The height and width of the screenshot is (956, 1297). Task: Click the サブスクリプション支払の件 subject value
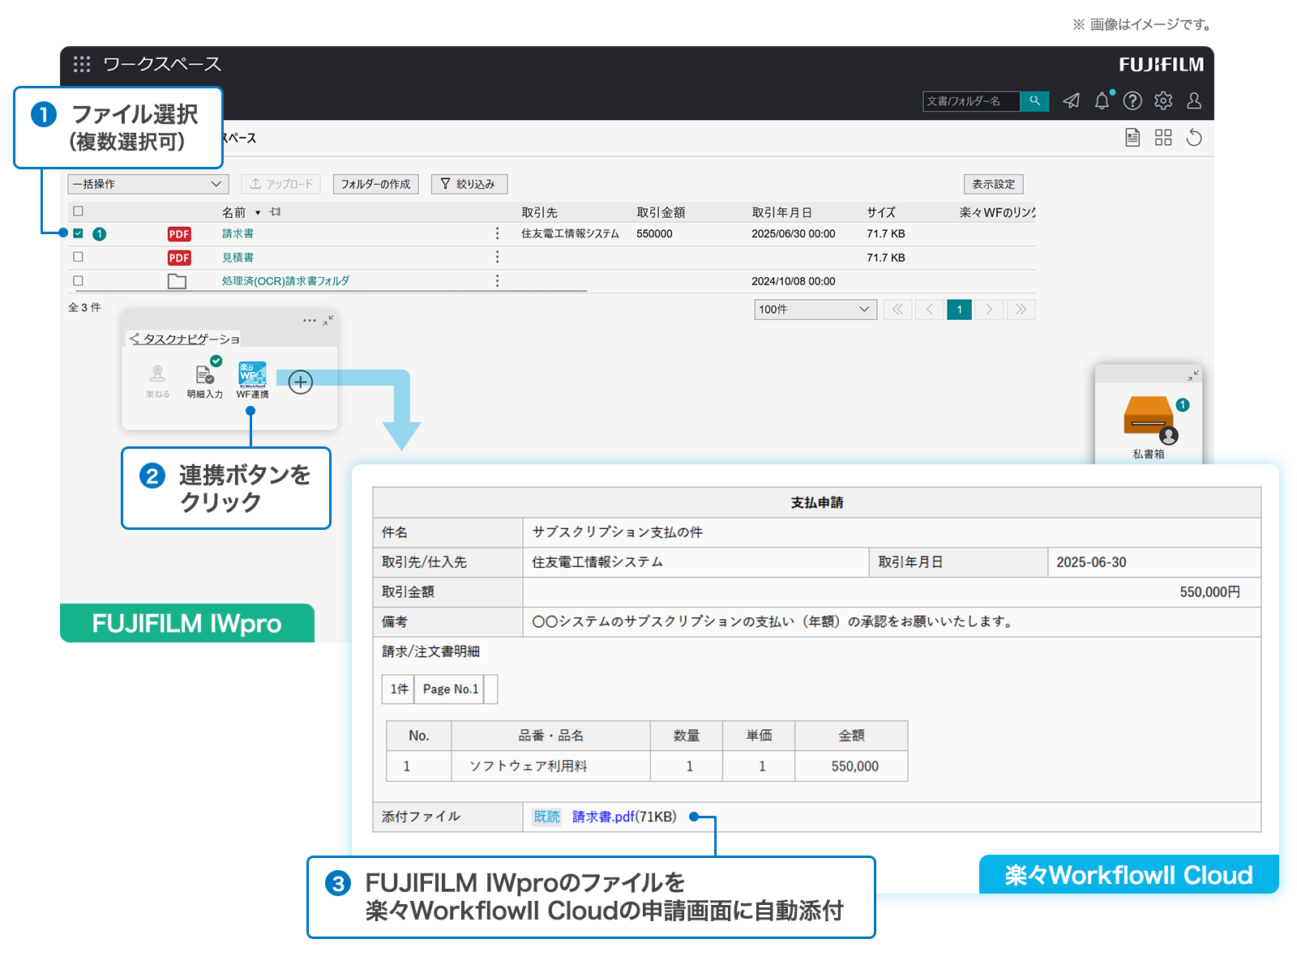pos(617,532)
